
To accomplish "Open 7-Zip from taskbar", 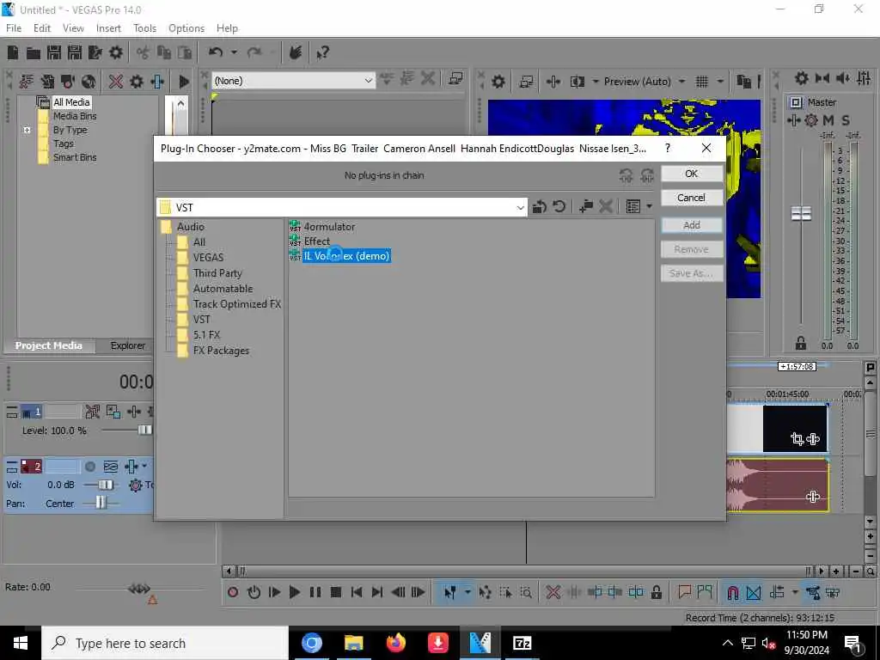I will pyautogui.click(x=522, y=643).
